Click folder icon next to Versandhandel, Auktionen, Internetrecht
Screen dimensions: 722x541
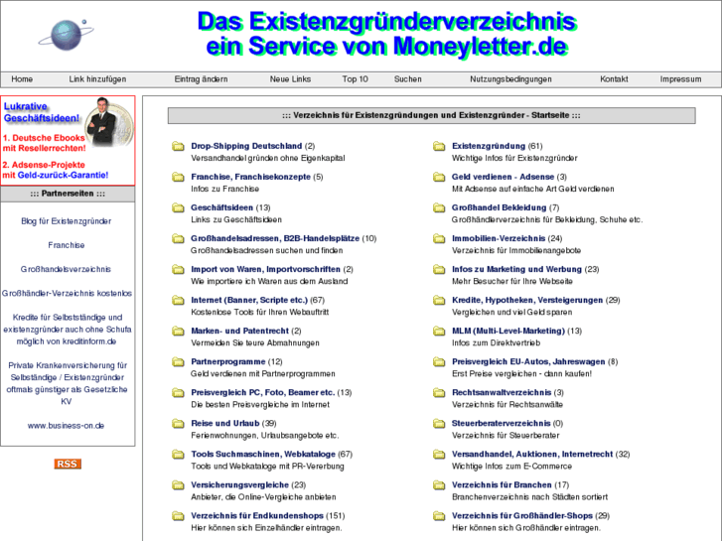[439, 455]
